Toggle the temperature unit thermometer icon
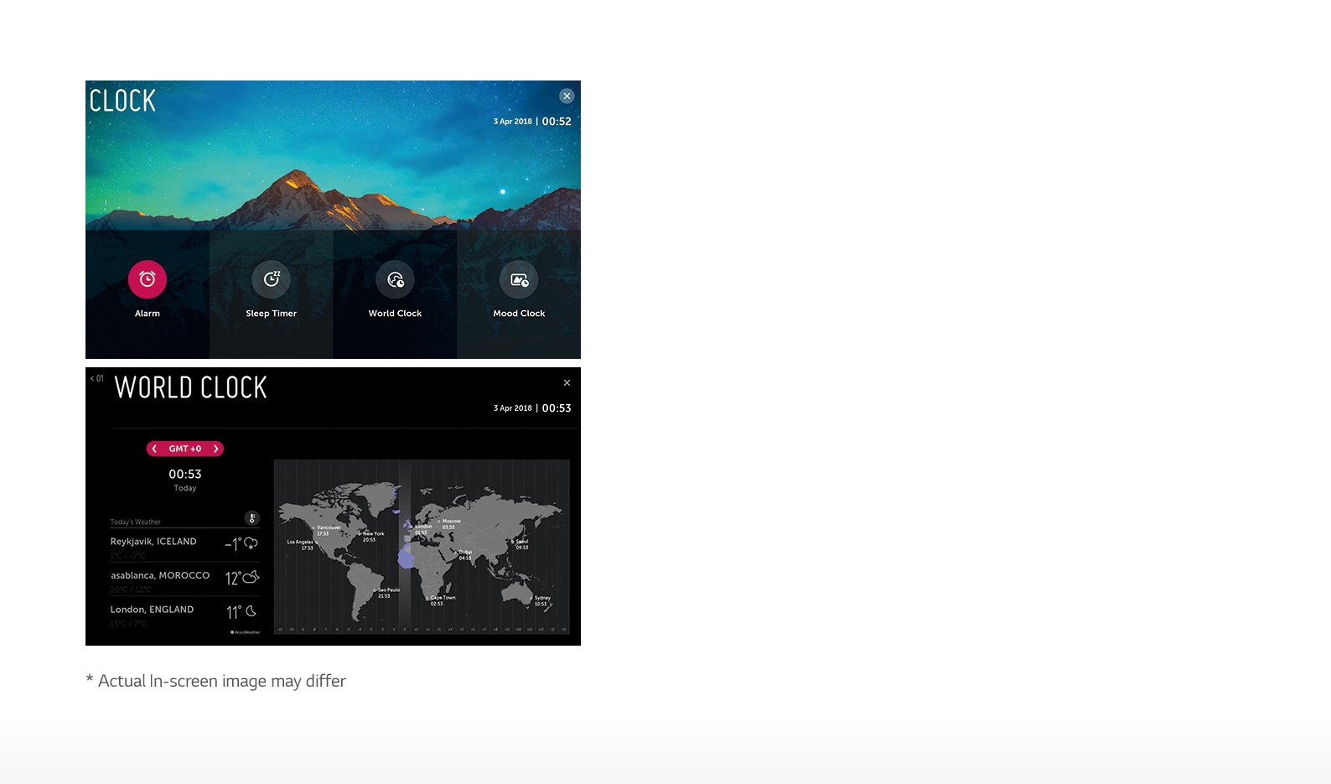 [251, 518]
